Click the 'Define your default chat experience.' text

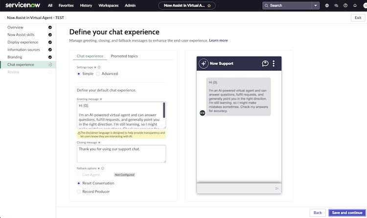pyautogui.click(x=107, y=90)
